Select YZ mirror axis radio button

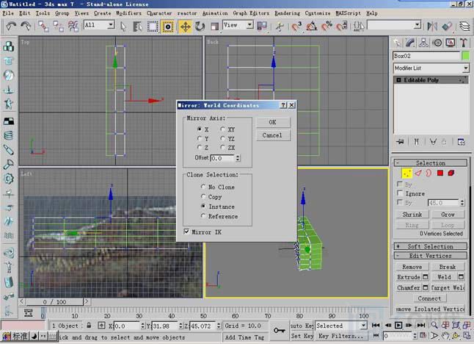click(223, 138)
